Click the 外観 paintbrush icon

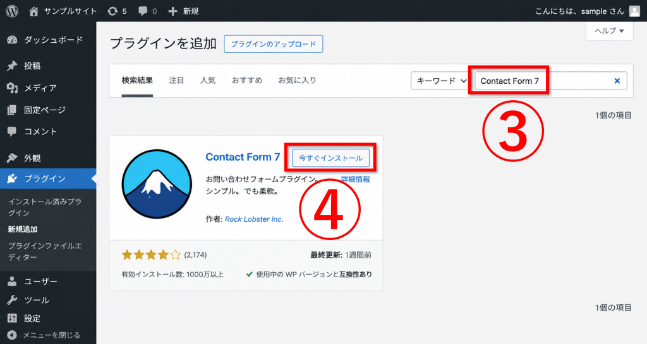pos(13,158)
